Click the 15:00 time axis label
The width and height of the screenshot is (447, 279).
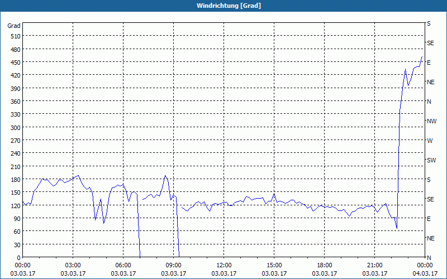(x=274, y=266)
